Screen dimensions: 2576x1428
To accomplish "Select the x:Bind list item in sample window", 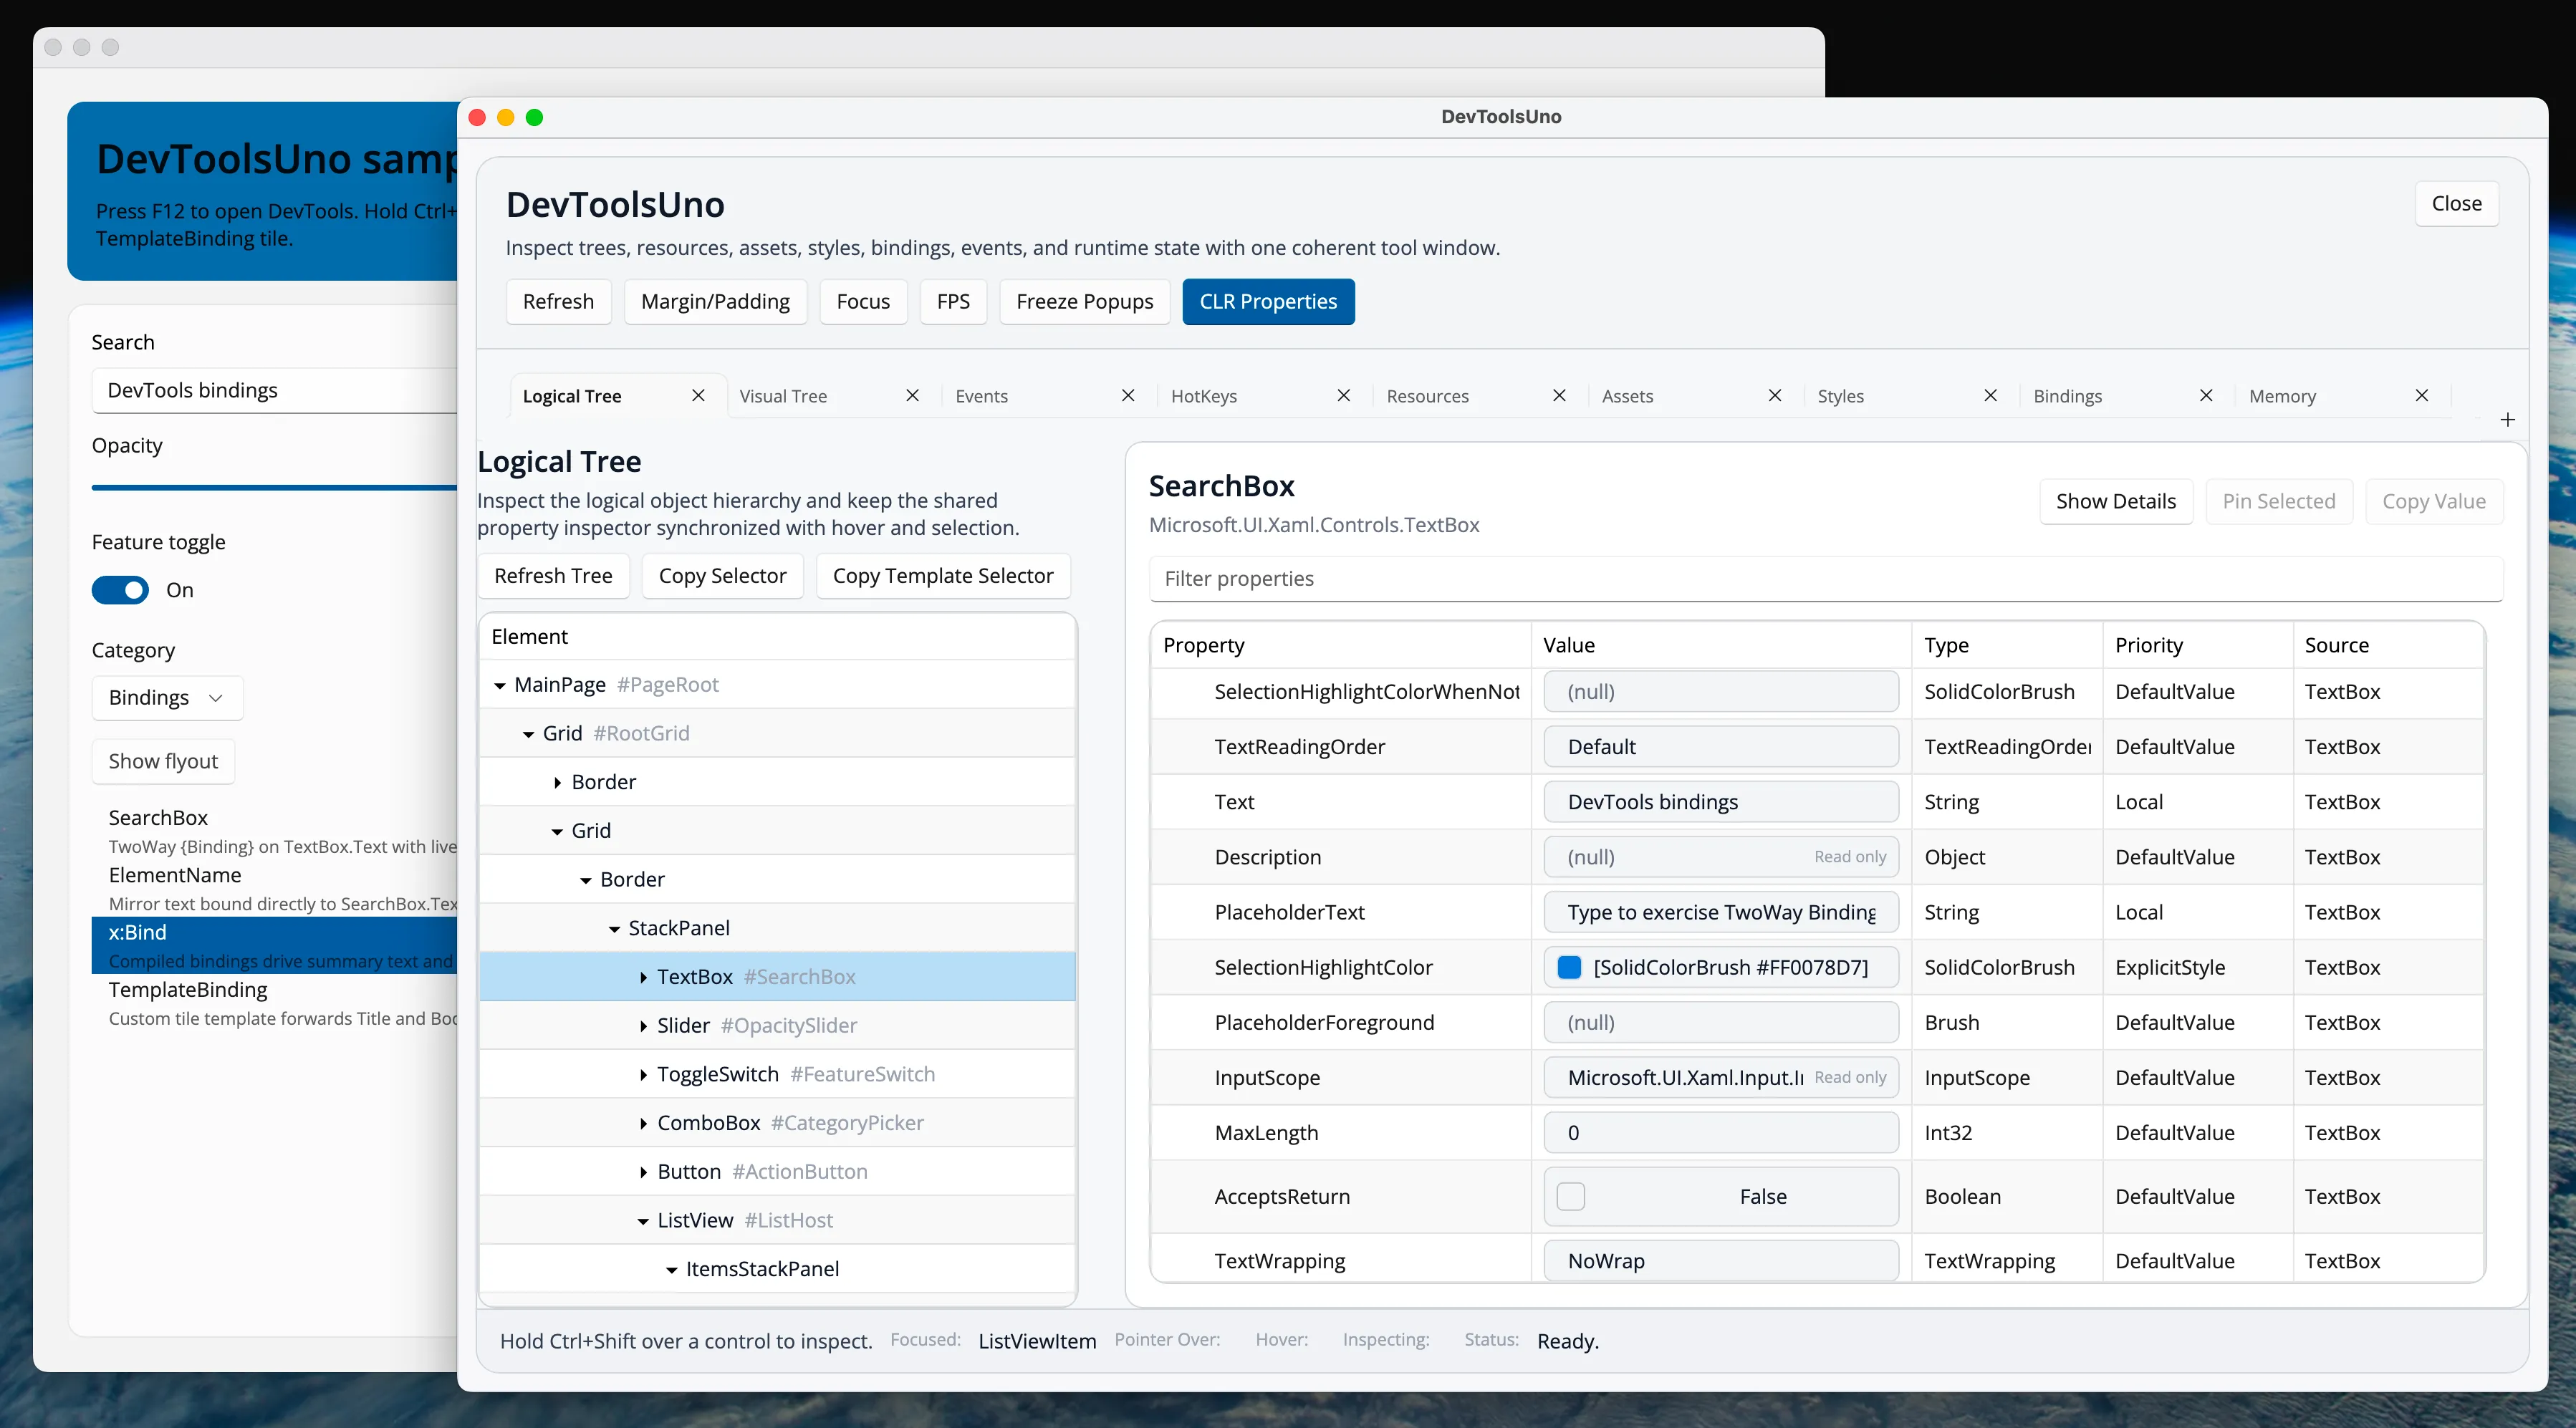I will 274,946.
